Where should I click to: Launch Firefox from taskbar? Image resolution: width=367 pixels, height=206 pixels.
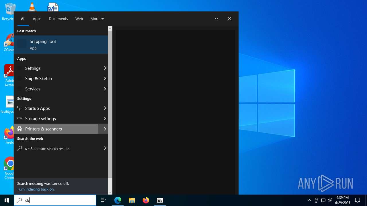click(146, 200)
